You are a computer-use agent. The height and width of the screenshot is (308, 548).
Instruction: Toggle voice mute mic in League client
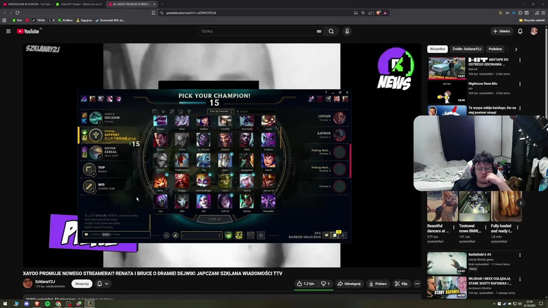pyautogui.click(x=342, y=235)
